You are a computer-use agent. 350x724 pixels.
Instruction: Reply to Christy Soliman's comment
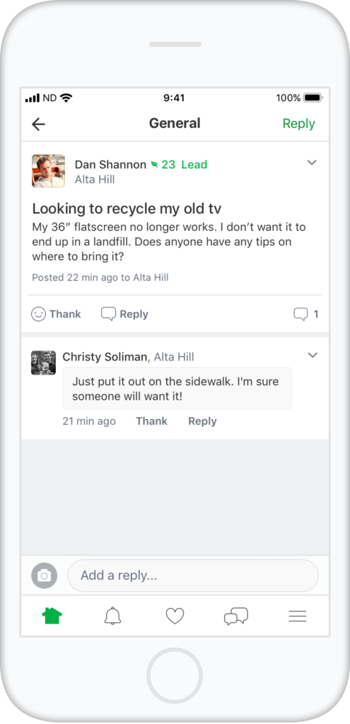point(202,421)
